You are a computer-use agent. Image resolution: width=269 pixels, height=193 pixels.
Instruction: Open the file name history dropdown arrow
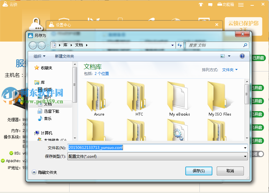click(245, 148)
